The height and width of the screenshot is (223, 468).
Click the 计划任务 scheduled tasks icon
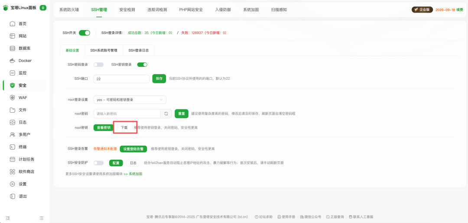pyautogui.click(x=13, y=159)
